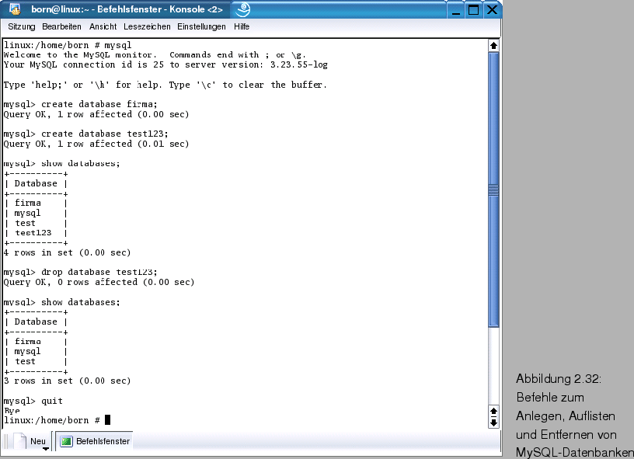Open the Einstellungen menu
Screen dimensions: 634x459
click(x=201, y=26)
